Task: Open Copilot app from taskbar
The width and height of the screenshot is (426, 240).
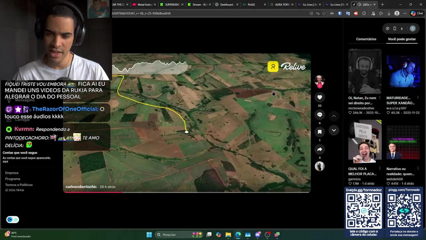Action: click(218, 235)
